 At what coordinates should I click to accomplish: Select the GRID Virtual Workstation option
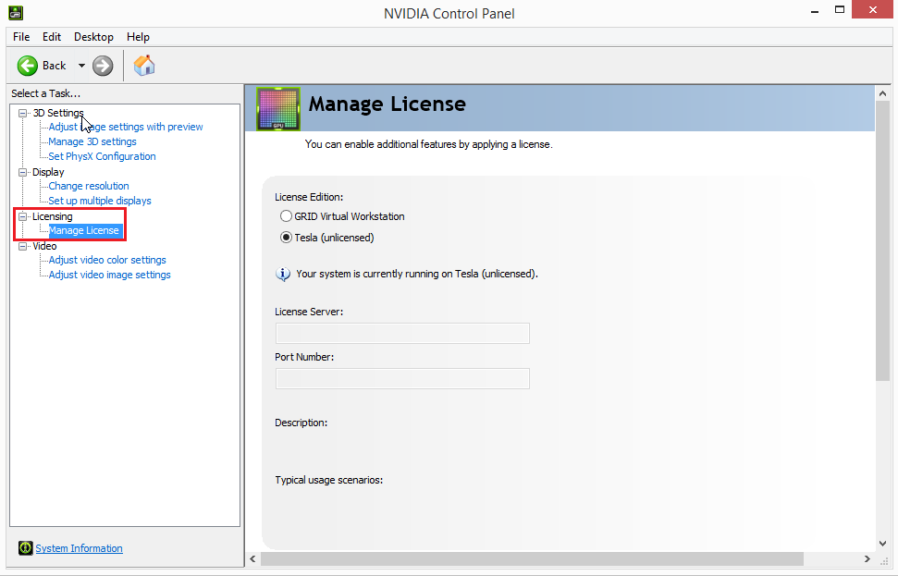(x=287, y=215)
